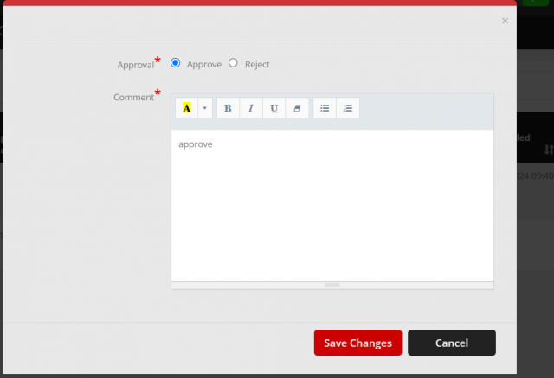
Task: Toggle italic formatting
Action: click(251, 108)
